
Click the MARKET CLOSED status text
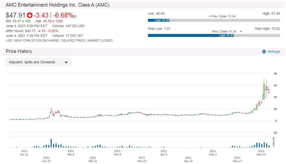tap(100, 41)
